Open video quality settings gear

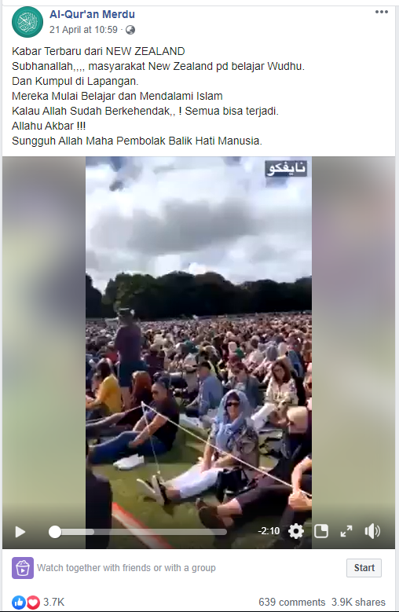pos(296,531)
